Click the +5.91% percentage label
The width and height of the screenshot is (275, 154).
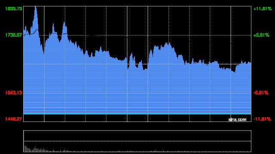[x=261, y=35]
